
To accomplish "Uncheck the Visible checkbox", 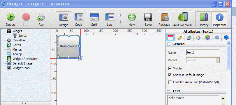I will coord(170,68).
